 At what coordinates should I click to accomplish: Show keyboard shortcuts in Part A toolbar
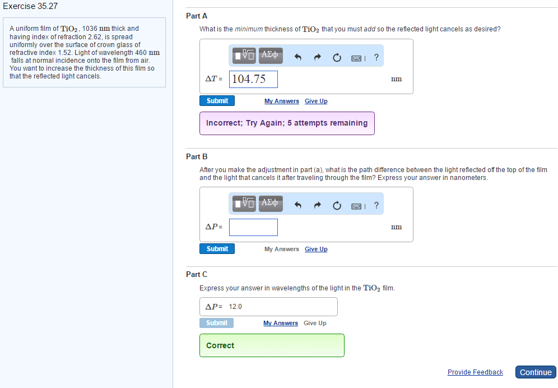[357, 57]
